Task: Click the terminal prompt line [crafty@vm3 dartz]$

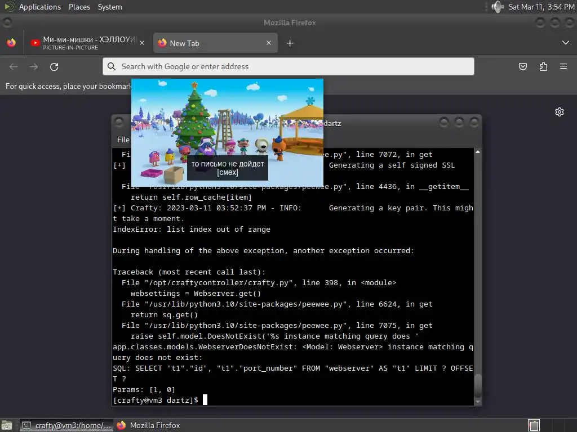Action: 156,400
